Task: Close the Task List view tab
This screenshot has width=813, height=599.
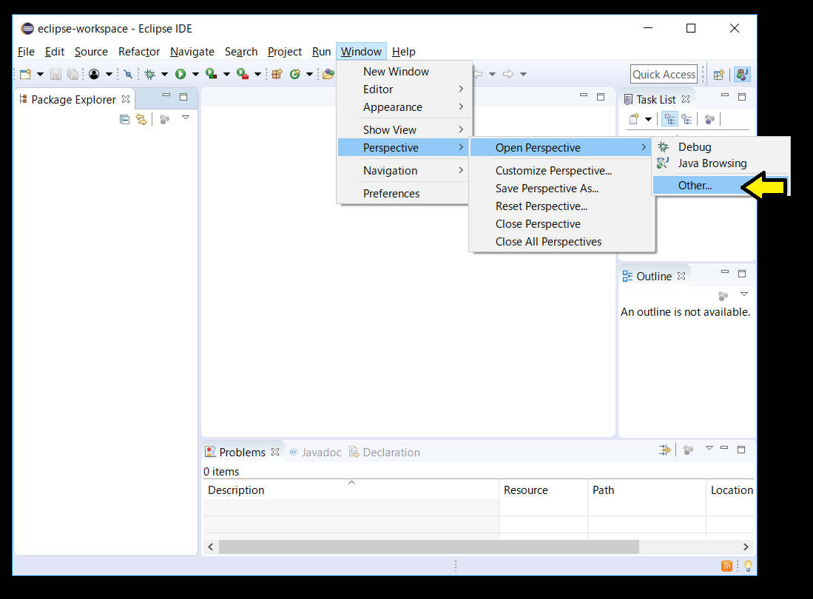Action: (686, 99)
